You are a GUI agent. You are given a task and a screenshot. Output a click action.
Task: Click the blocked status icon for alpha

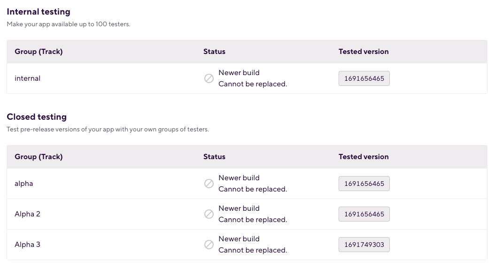tap(209, 184)
